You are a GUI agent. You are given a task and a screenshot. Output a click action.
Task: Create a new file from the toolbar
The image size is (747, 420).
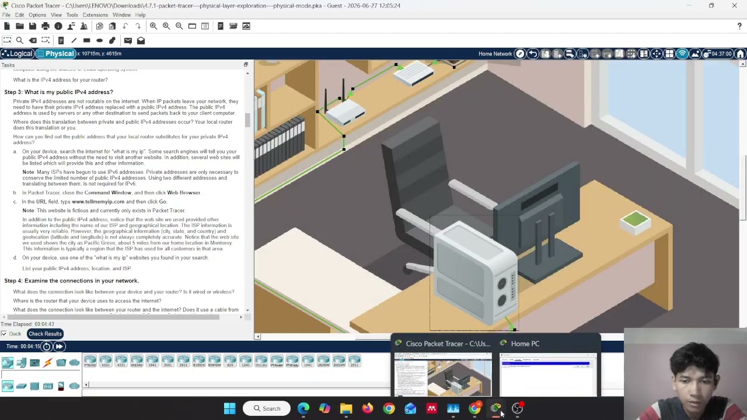pos(7,26)
